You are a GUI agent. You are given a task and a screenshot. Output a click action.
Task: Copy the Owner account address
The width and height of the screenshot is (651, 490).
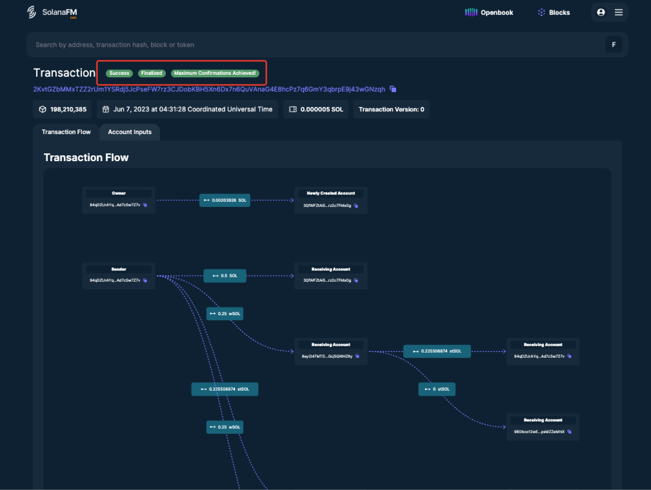click(145, 205)
